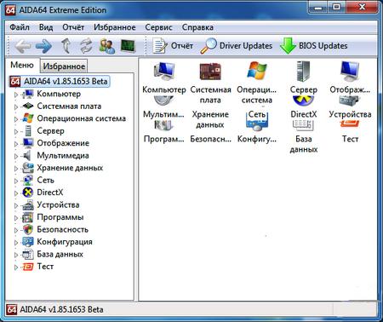Screen dimensions: 383x322
Task: Close the AIDA64 window
Action: point(362,8)
